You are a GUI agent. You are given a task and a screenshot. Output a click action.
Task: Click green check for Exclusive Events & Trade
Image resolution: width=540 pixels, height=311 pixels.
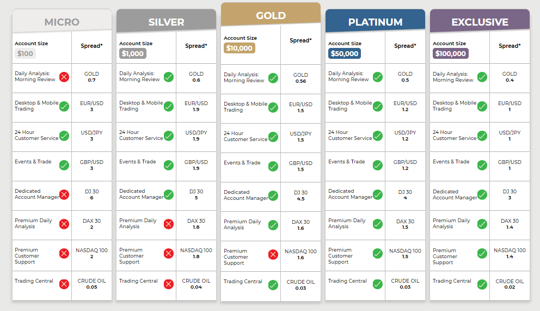482,166
